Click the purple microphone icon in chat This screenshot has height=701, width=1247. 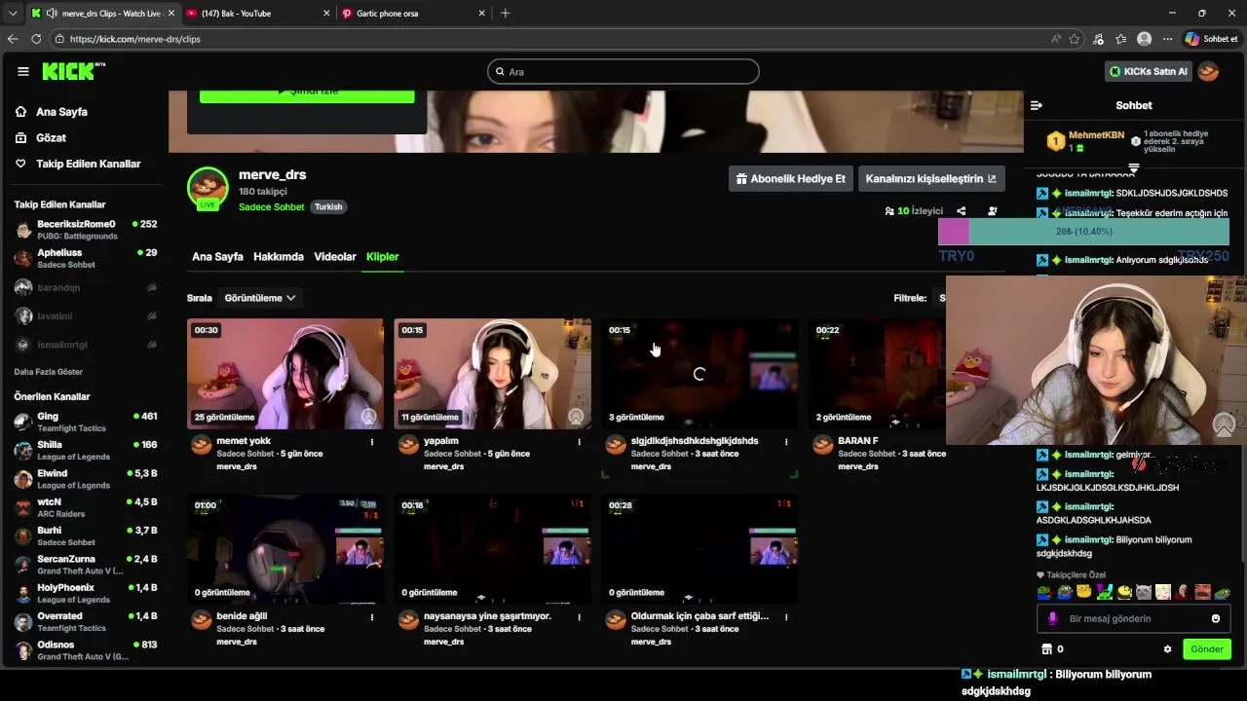[x=1052, y=619]
